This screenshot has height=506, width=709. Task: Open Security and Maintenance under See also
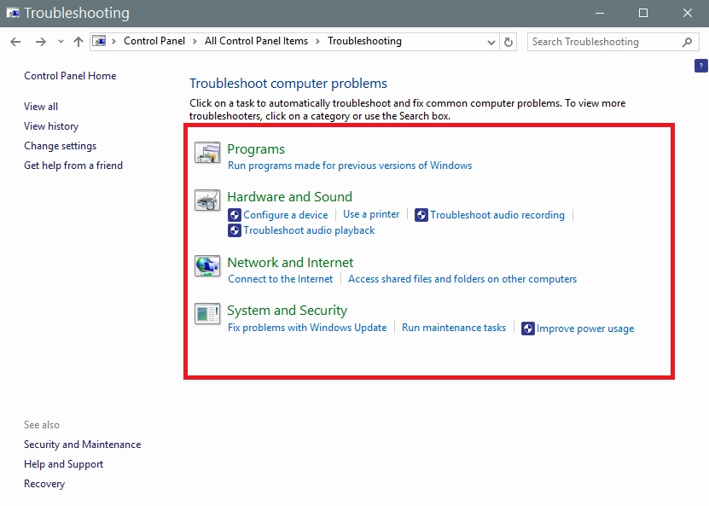pos(82,445)
